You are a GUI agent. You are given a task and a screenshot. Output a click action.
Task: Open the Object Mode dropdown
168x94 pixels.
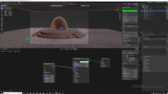click(7, 4)
